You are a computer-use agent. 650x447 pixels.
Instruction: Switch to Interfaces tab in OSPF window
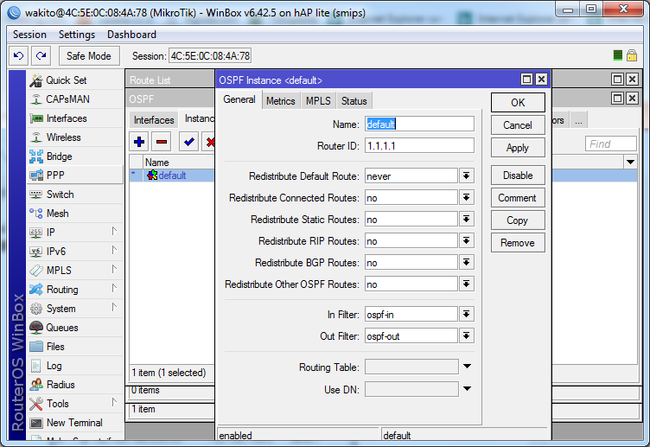pos(154,120)
